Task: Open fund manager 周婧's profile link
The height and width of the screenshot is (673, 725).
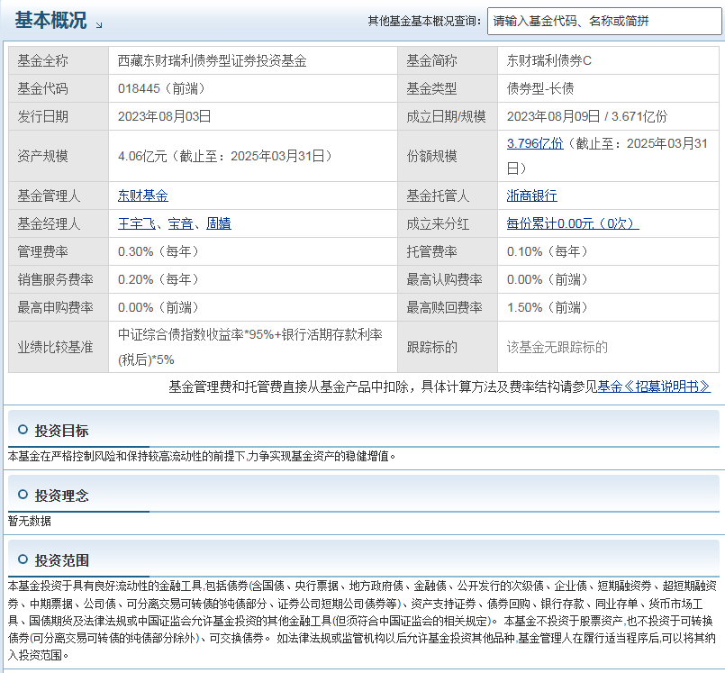Action: click(x=219, y=223)
